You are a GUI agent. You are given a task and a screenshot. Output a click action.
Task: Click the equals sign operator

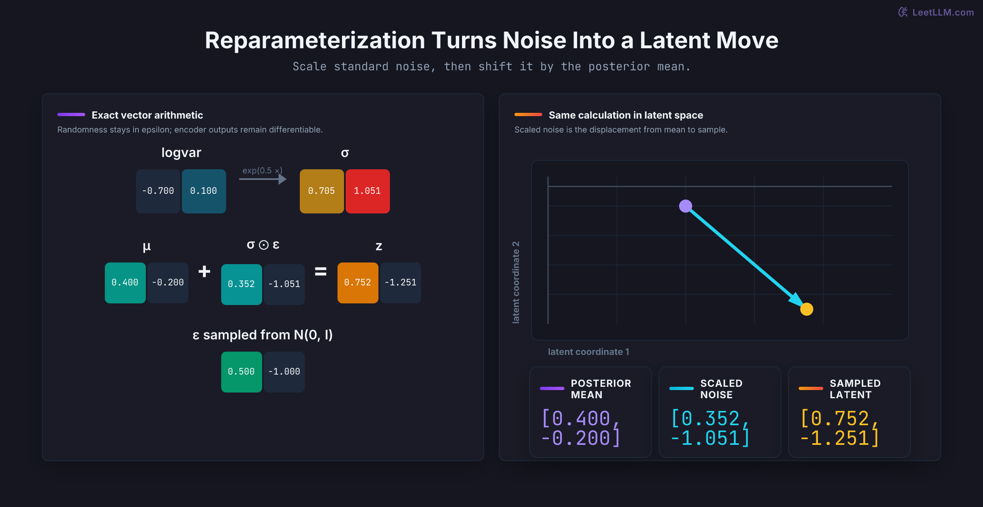click(321, 271)
